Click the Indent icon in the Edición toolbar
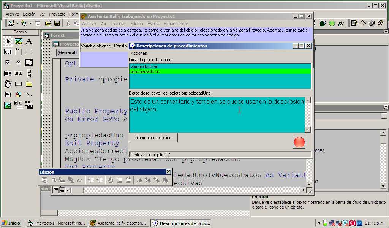 (91, 180)
